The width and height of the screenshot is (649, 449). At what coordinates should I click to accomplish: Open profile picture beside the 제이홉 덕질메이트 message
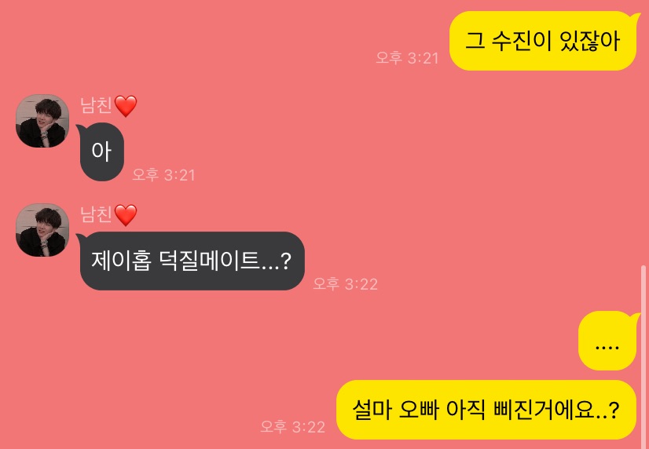[x=42, y=230]
